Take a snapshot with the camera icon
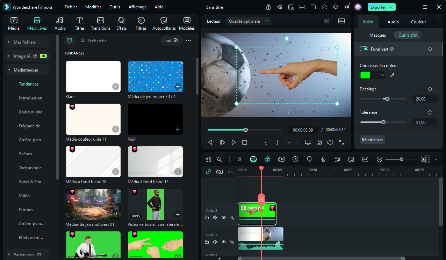Viewport: 446px width, 260px height. (319, 142)
